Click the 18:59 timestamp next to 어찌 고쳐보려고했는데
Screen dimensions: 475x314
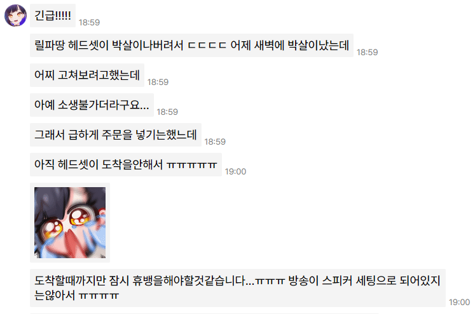(x=158, y=82)
